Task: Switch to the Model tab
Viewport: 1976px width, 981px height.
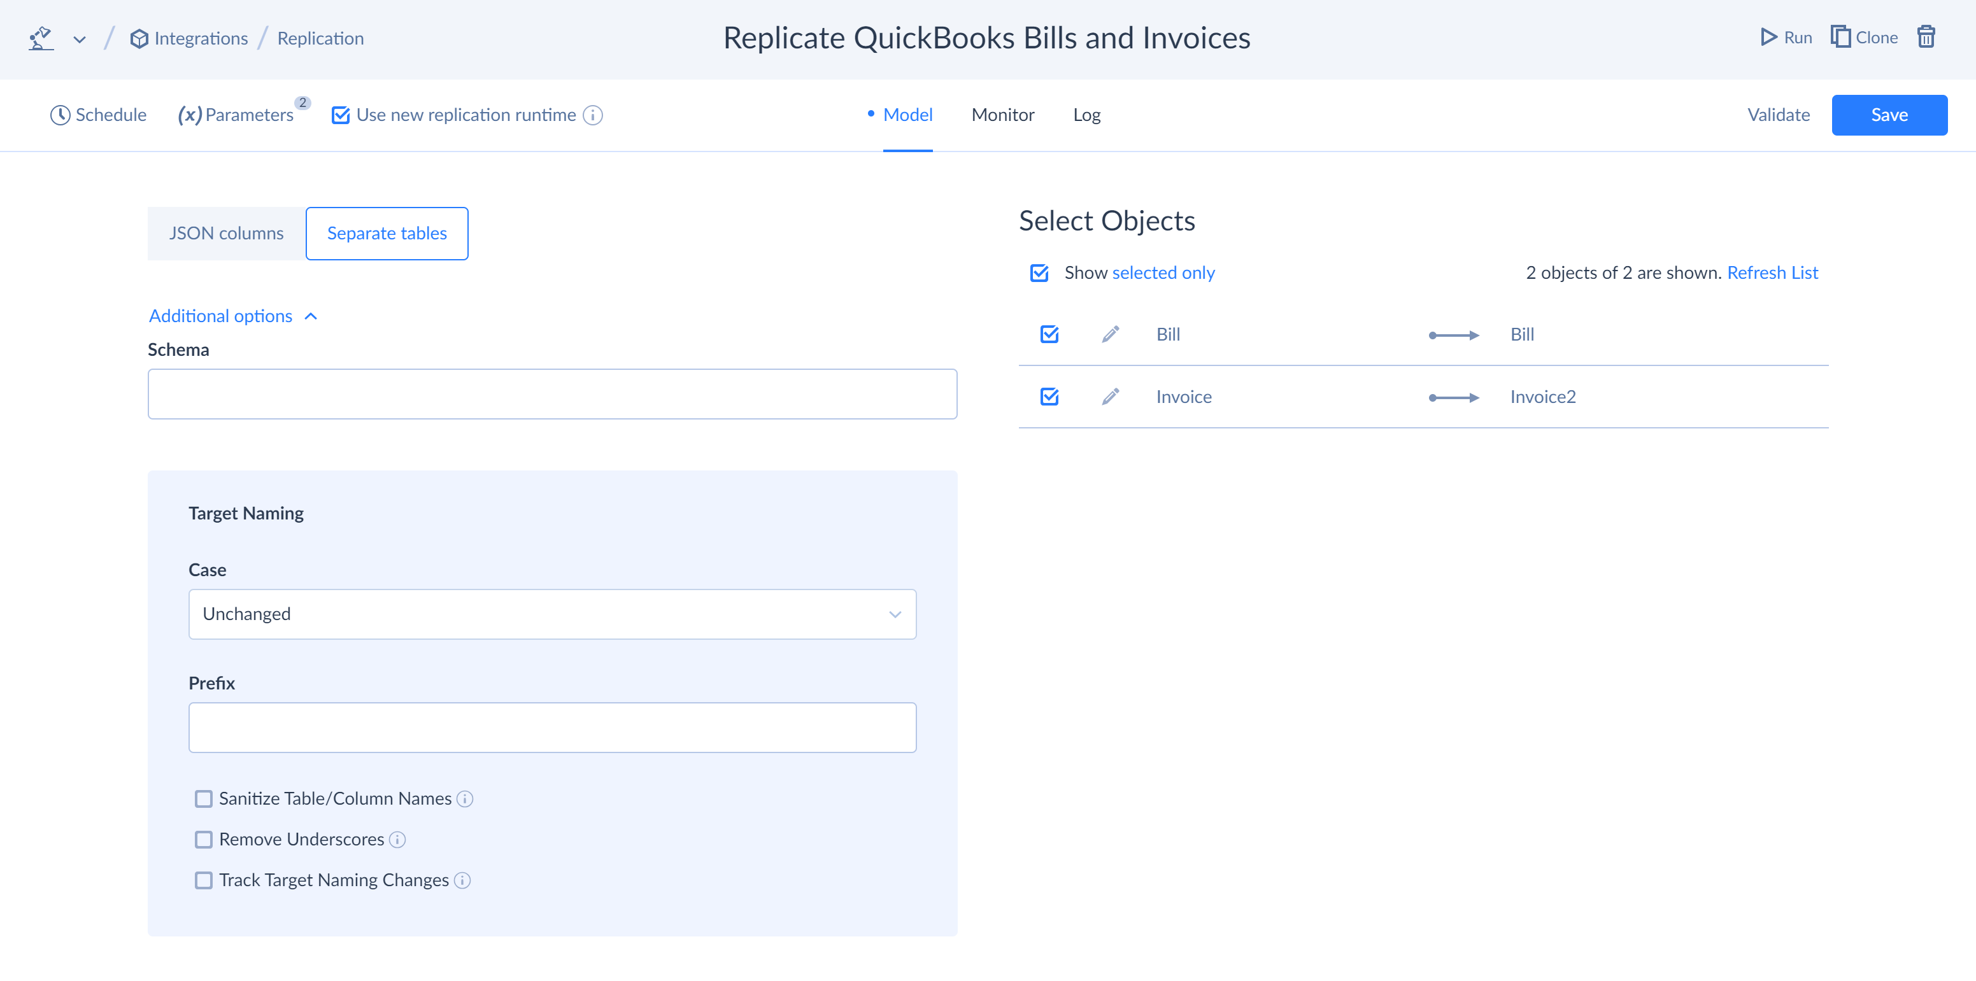Action: pyautogui.click(x=907, y=115)
